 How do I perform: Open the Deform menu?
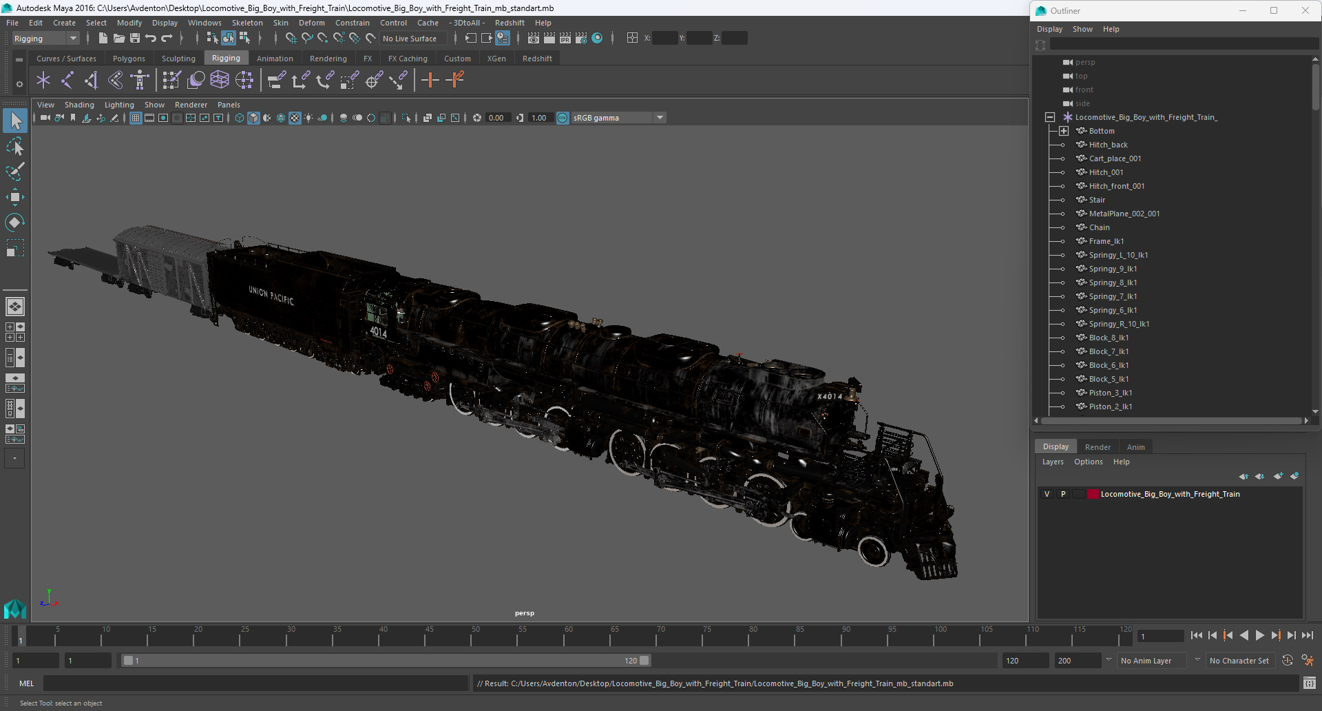pyautogui.click(x=311, y=23)
